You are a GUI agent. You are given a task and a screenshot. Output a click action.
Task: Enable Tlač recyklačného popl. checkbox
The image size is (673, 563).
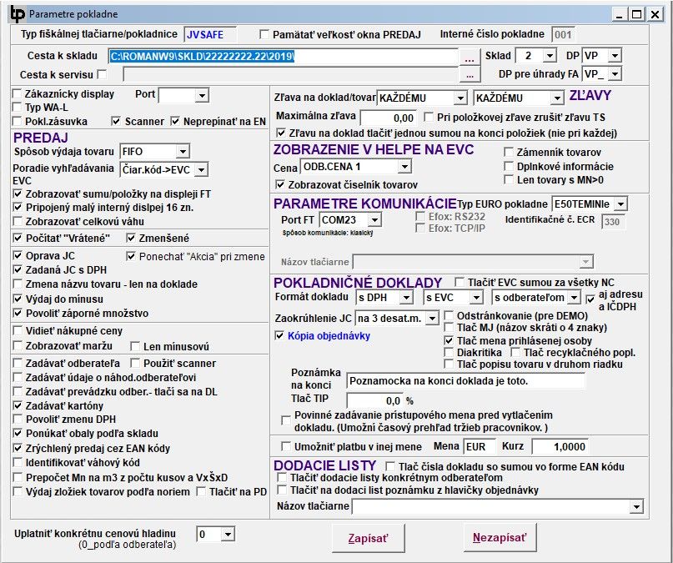(515, 352)
